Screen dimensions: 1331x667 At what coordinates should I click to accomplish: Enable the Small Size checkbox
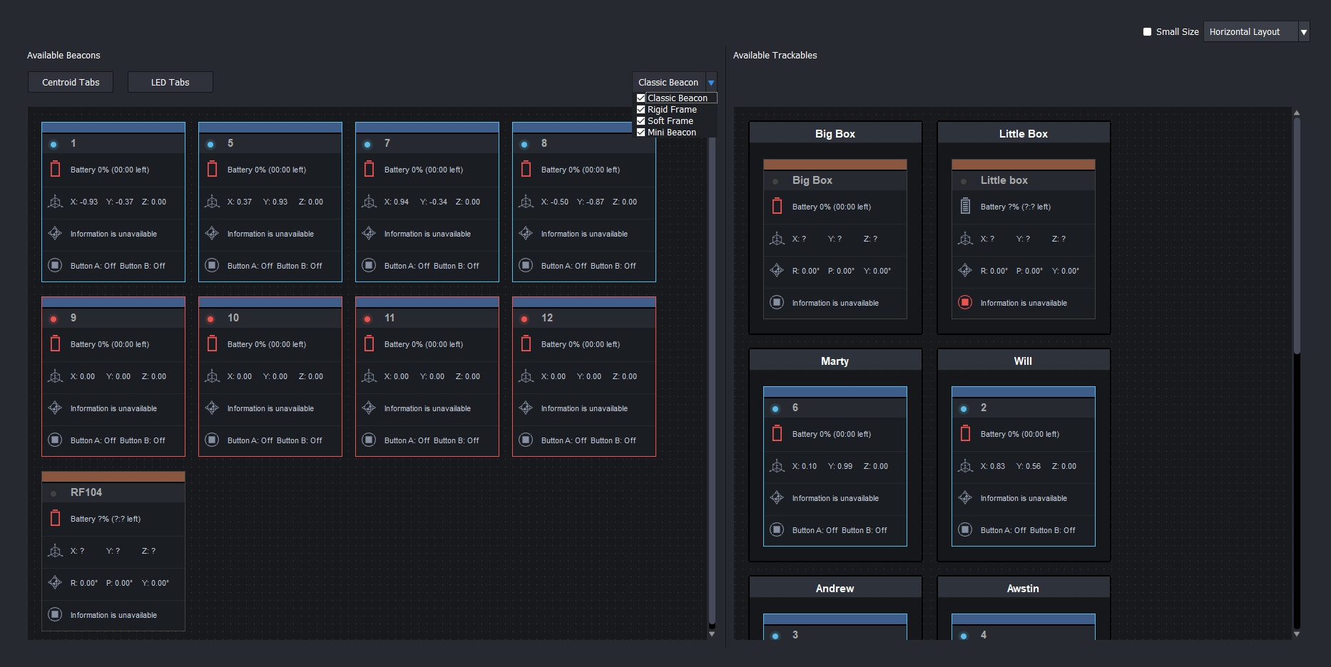coord(1147,32)
